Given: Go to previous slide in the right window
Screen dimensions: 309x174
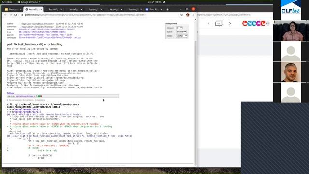Looking at the screenshot, I should [x=208, y=23].
